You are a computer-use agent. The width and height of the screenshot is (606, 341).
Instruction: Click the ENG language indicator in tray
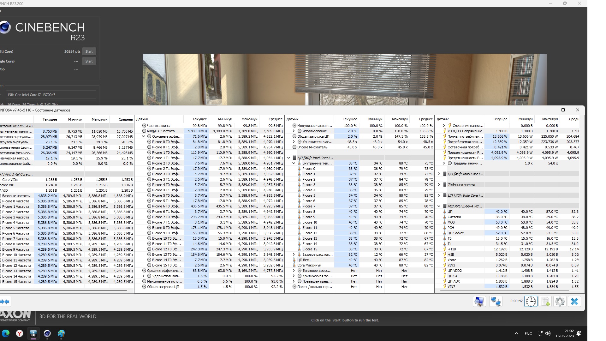[x=528, y=334]
